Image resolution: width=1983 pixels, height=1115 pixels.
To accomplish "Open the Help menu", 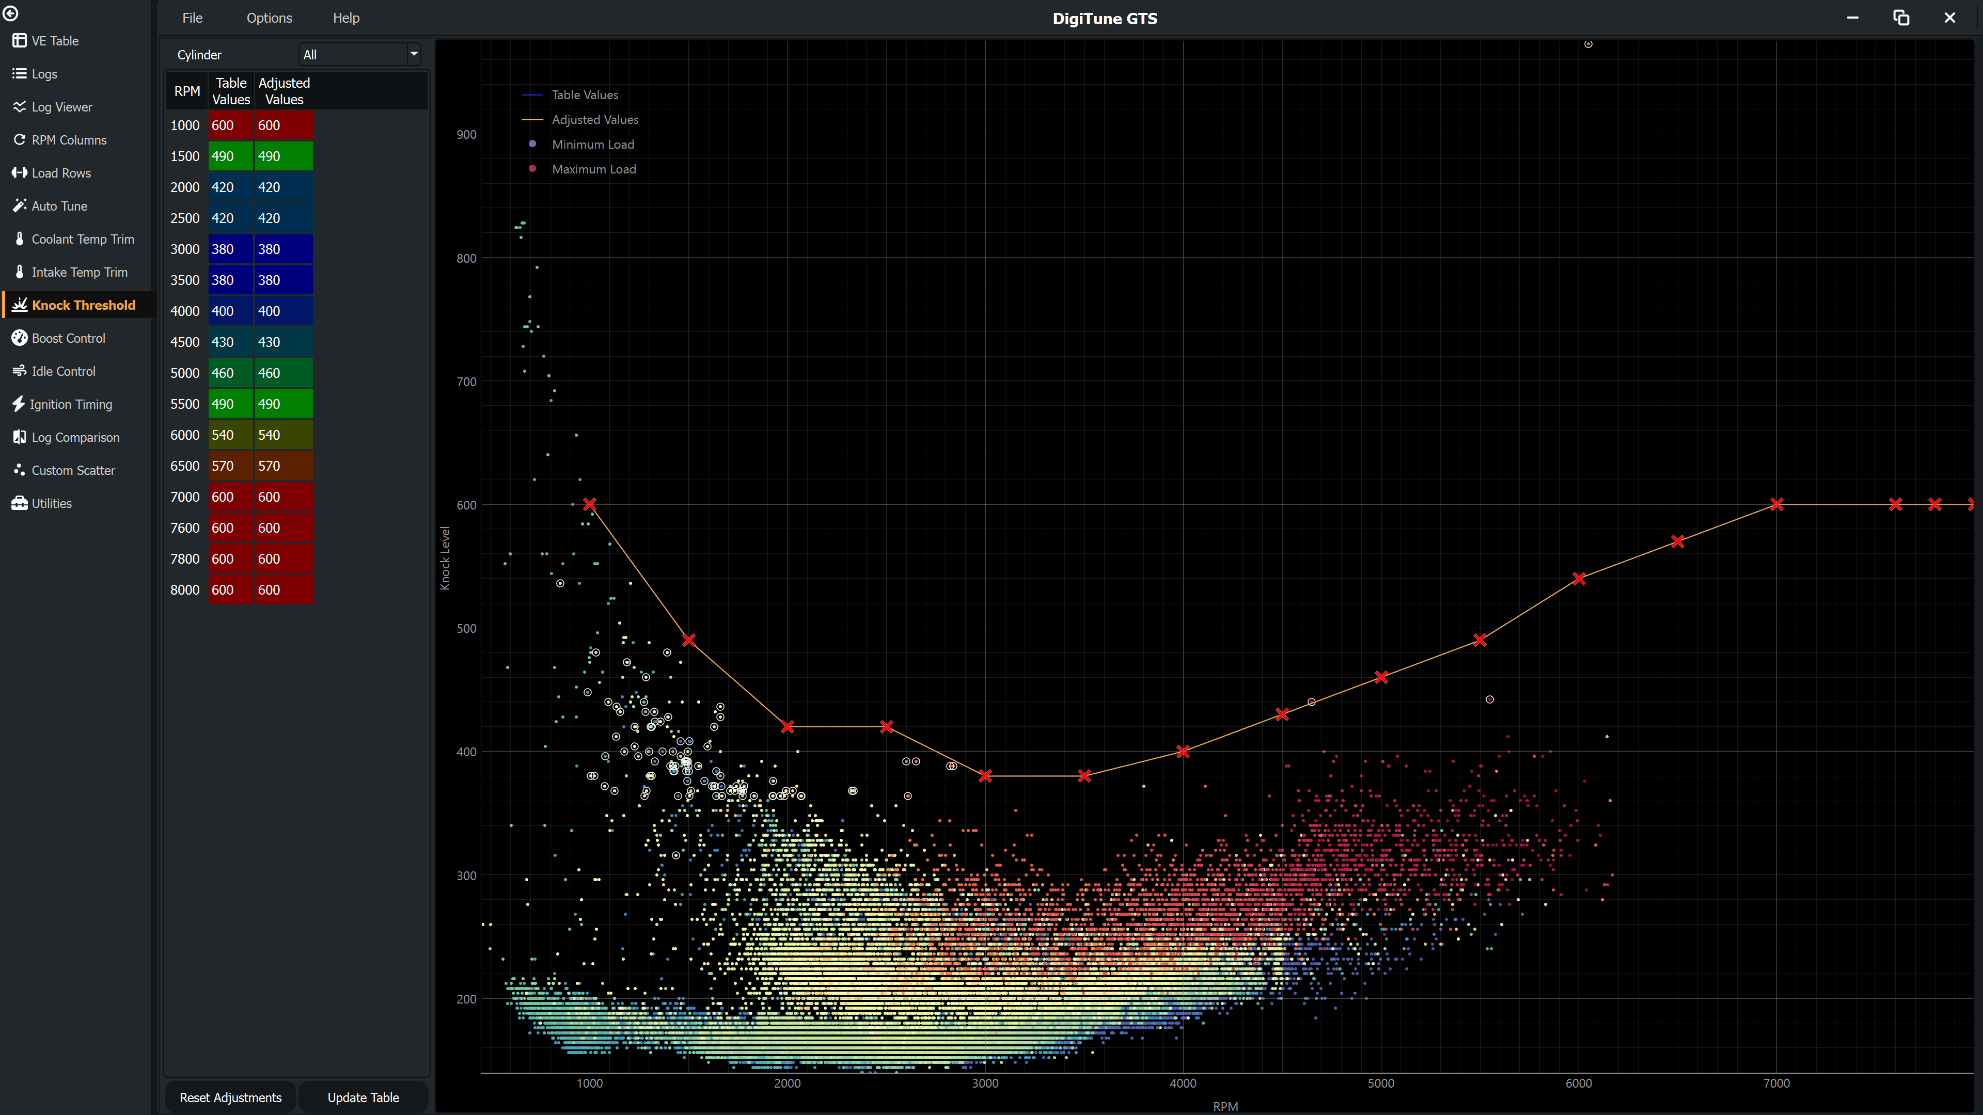I will [x=347, y=18].
